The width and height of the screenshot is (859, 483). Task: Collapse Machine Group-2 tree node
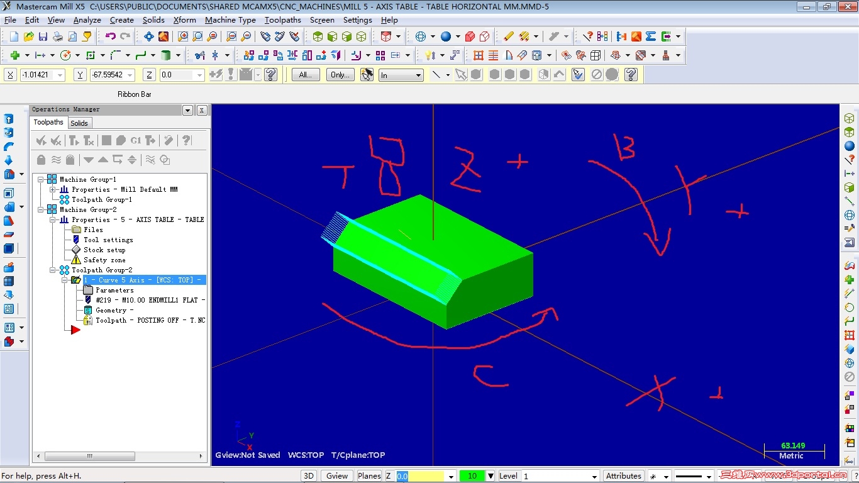41,209
